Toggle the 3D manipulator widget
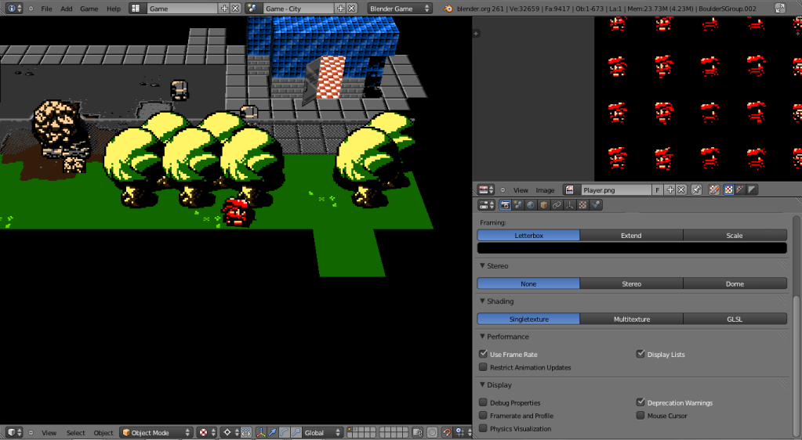This screenshot has width=802, height=440. [x=261, y=432]
